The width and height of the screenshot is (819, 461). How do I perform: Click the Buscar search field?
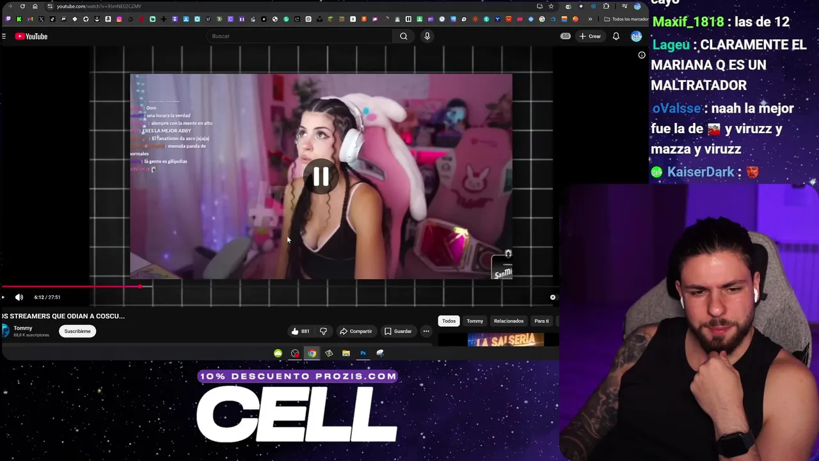[x=301, y=36]
